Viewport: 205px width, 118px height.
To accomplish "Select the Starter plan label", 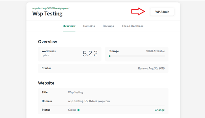I will (46, 68).
